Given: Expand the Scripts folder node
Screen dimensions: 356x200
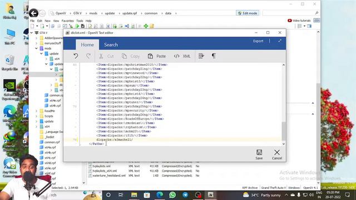Looking at the screenshot, I should click(x=36, y=116).
